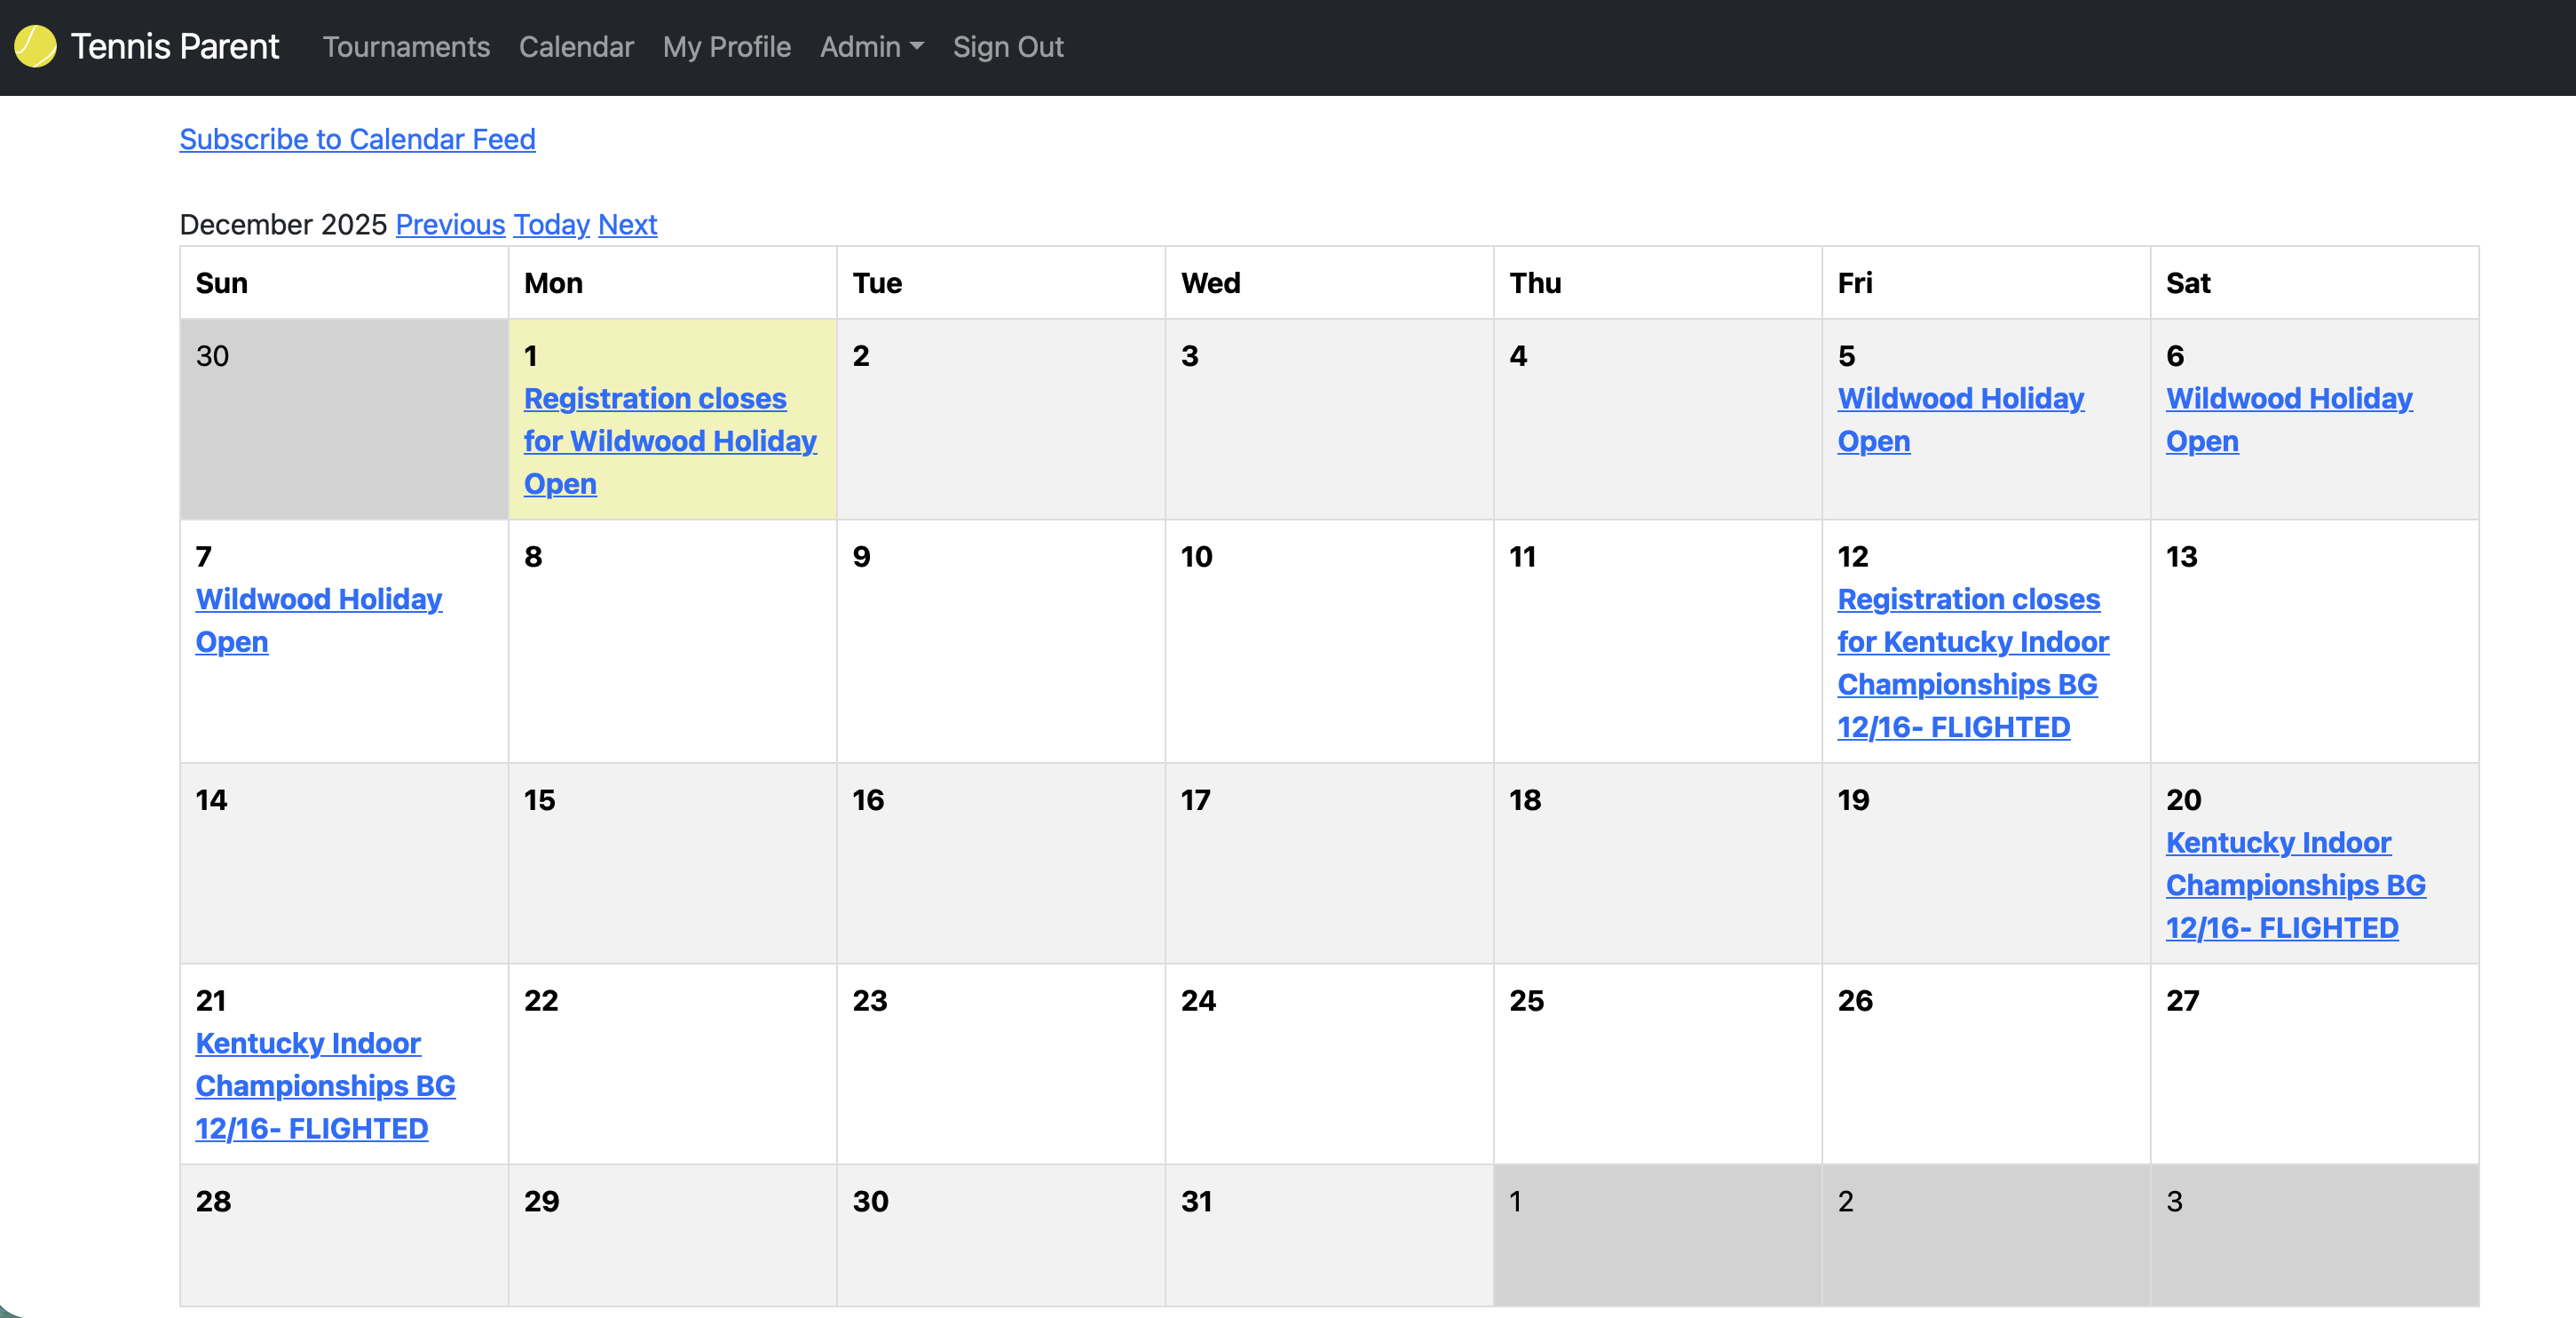Click the yellow tennis ball logo icon
Screen dimensions: 2576x1318
[36, 47]
